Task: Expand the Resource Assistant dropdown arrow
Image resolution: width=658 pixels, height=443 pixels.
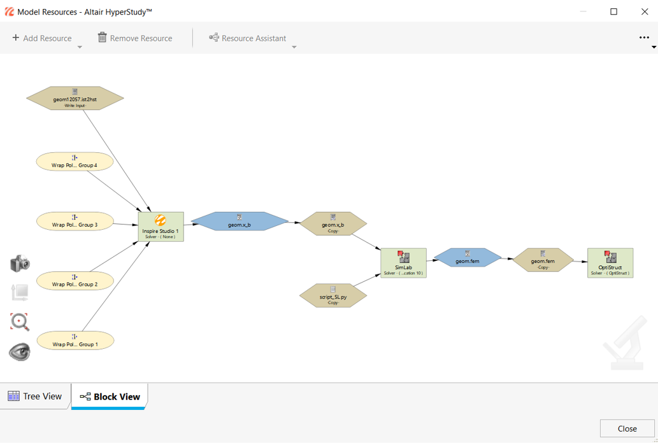Action: pyautogui.click(x=294, y=47)
